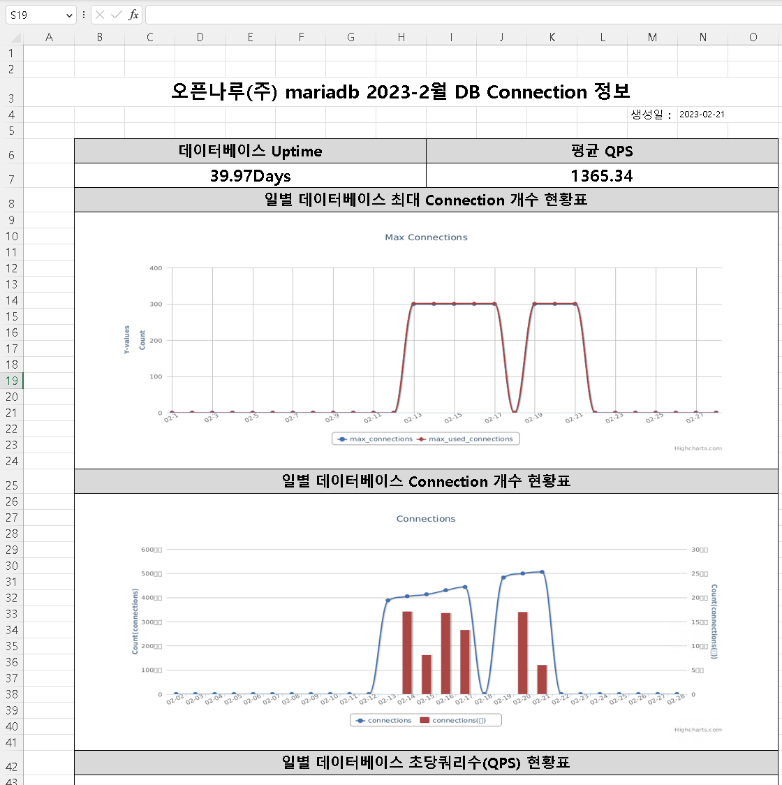Click into the formula bar input area

pyautogui.click(x=461, y=15)
